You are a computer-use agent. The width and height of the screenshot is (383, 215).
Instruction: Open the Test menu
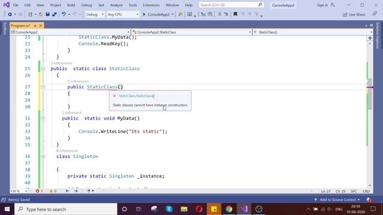[x=101, y=5]
